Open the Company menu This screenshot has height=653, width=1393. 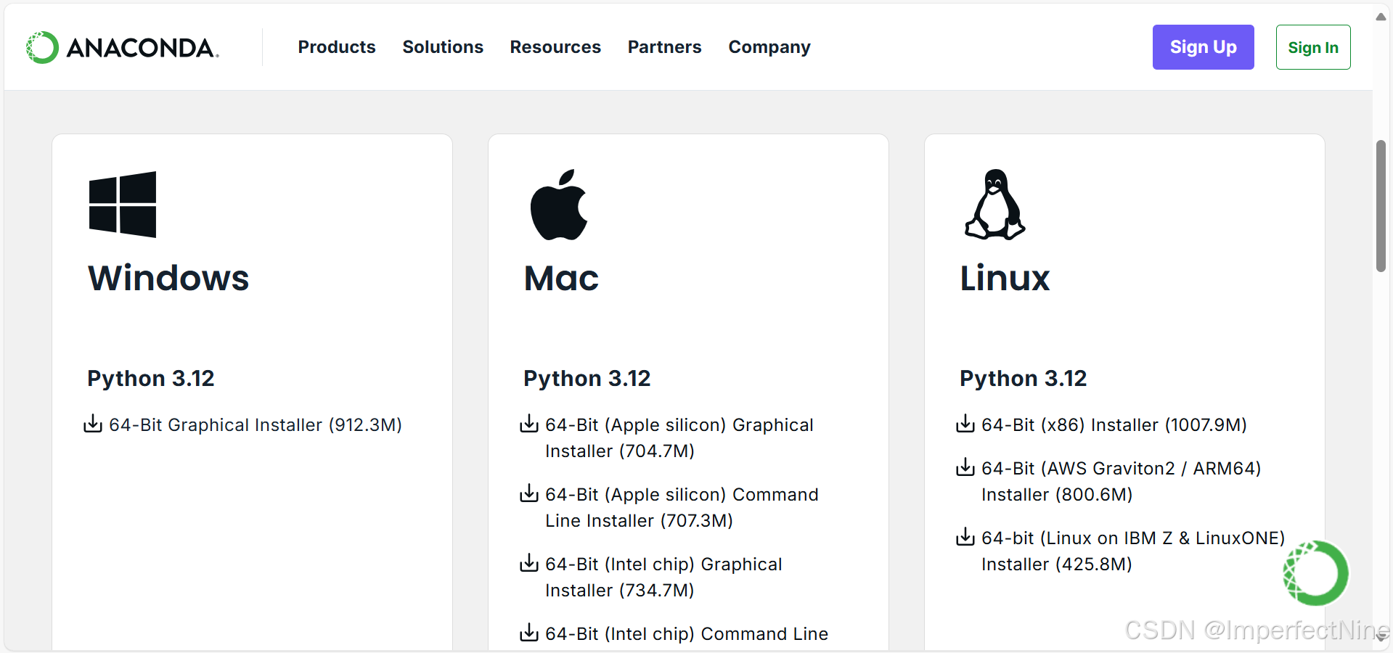tap(769, 47)
